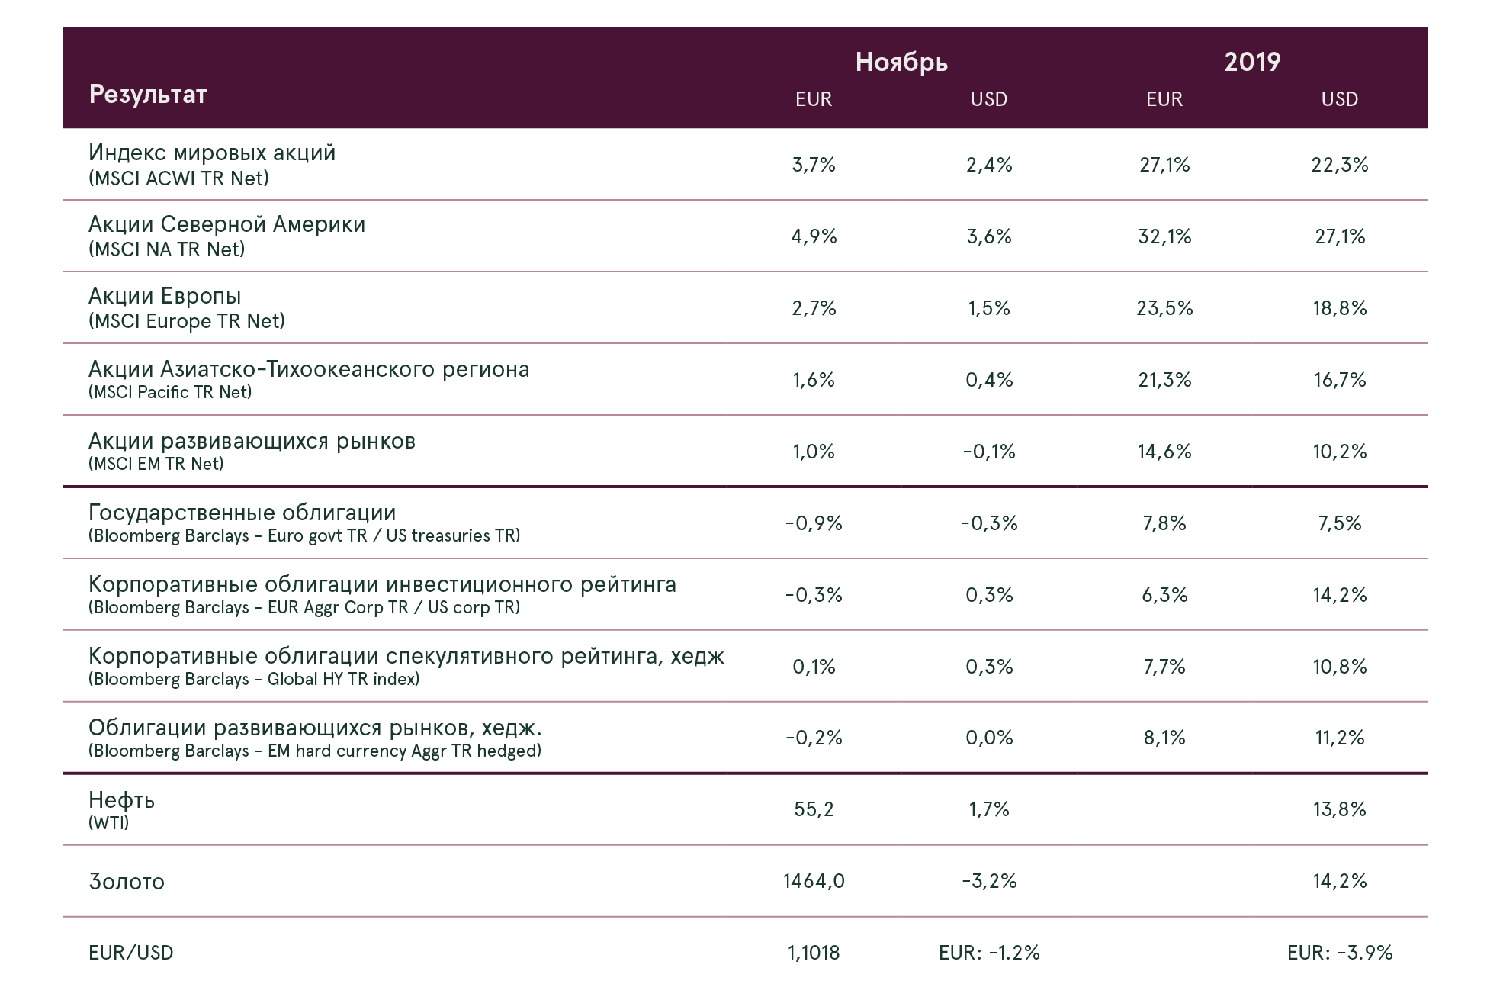Select 'Акции Северной Америки' row label
Viewport: 1487px width, 984px height.
coord(226,224)
